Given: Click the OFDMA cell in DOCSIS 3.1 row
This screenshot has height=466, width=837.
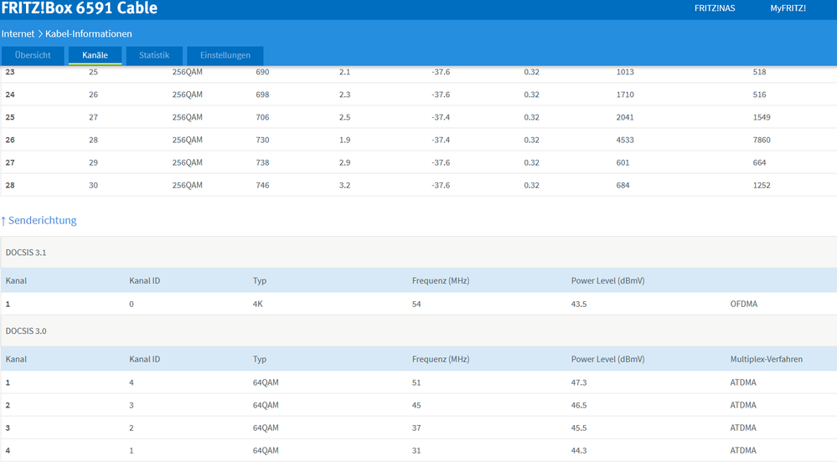Looking at the screenshot, I should pyautogui.click(x=744, y=304).
